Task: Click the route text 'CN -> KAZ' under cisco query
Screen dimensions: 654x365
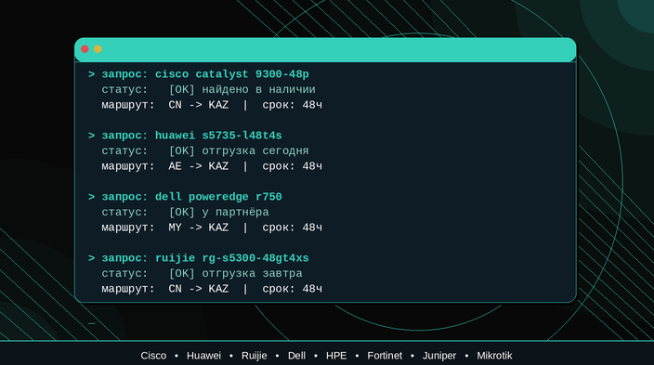Action: (x=199, y=105)
